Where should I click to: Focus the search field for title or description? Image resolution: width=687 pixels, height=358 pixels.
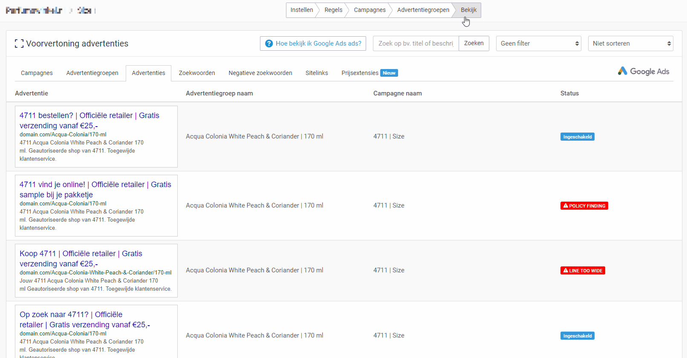[416, 43]
